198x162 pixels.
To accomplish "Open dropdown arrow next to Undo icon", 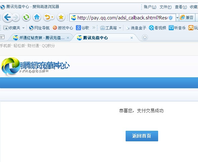I will [53, 17].
